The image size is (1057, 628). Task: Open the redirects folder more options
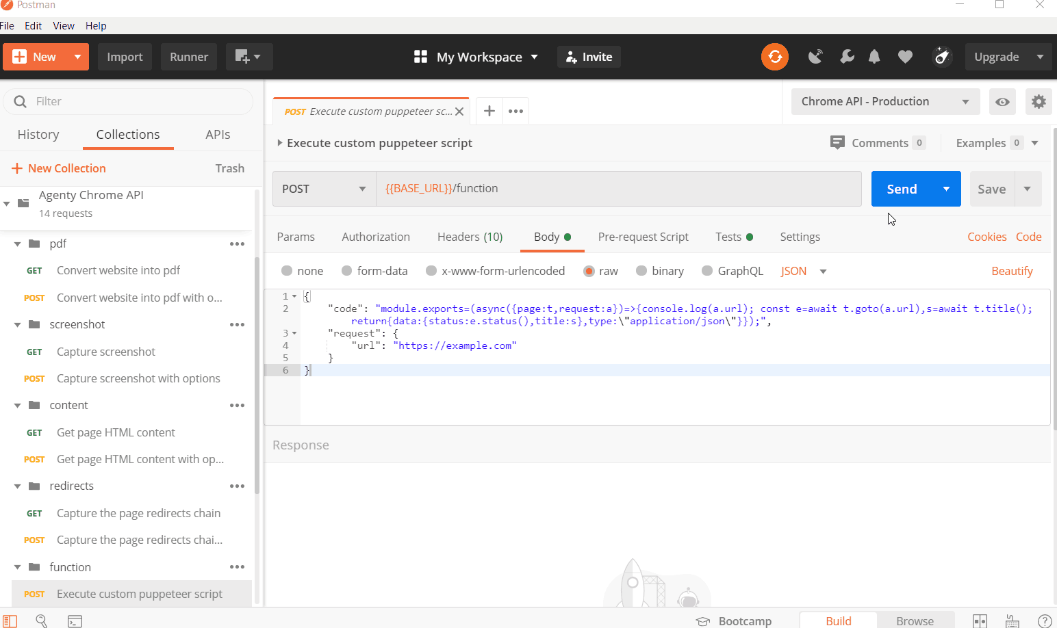237,486
